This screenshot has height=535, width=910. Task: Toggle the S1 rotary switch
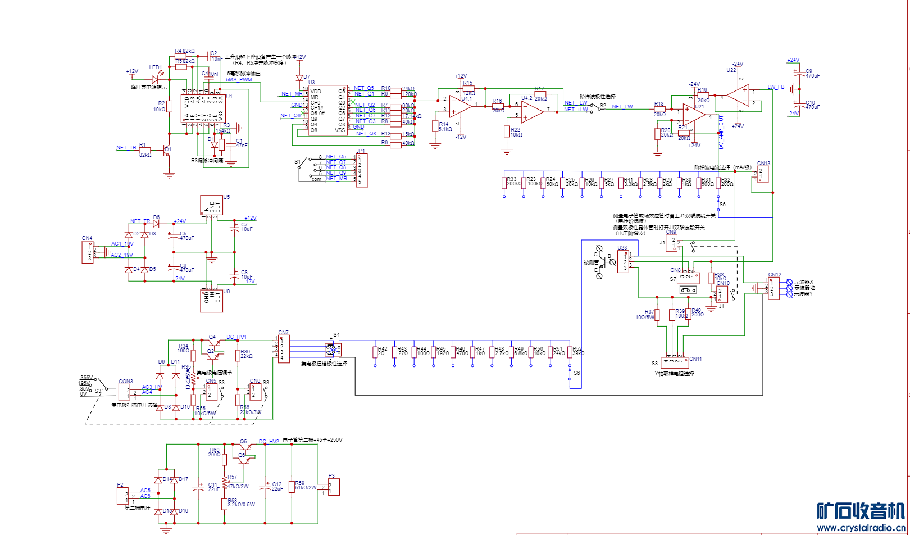click(x=304, y=167)
